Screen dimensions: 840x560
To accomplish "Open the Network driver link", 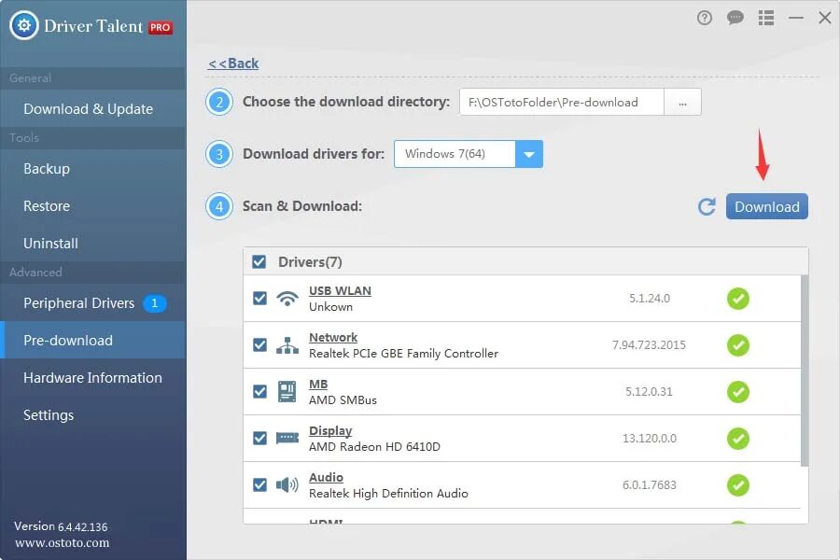I will click(x=333, y=338).
